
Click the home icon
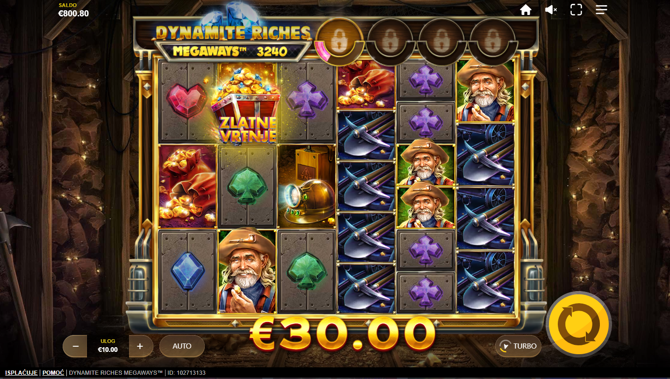click(x=526, y=9)
